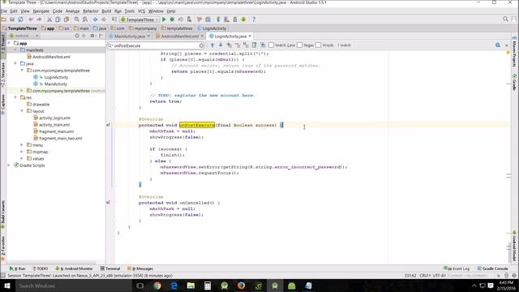This screenshot has height=292, width=519.
Task: Select LoginActivity class in the project tree
Action: [56, 77]
